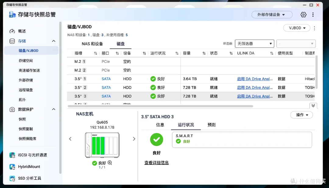This screenshot has height=188, width=329.
Task: Click 启用 DA Drive Anal link, 3.5" slot 1
Action: click(x=255, y=79)
